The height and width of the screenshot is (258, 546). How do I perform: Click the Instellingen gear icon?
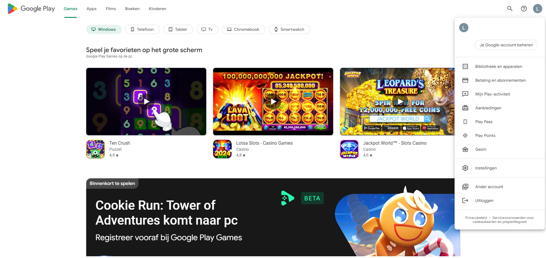pos(465,168)
